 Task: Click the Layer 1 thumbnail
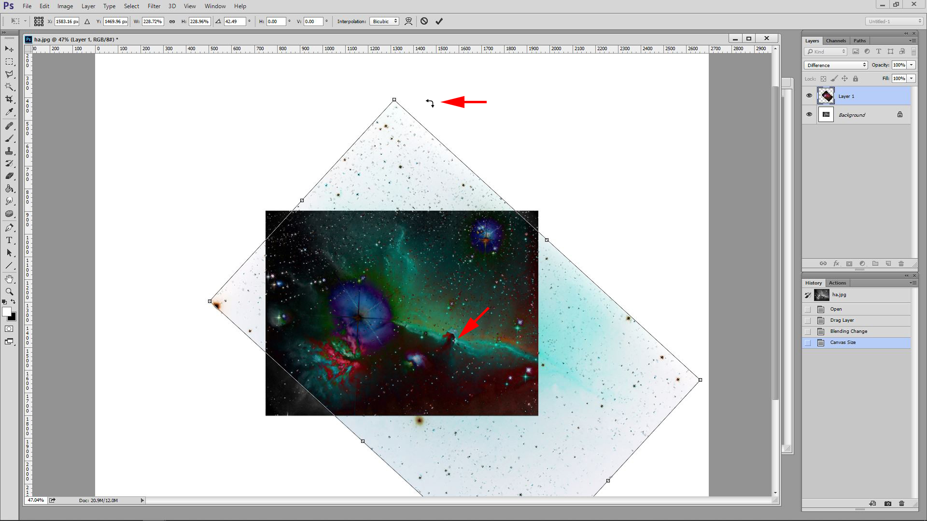click(826, 96)
